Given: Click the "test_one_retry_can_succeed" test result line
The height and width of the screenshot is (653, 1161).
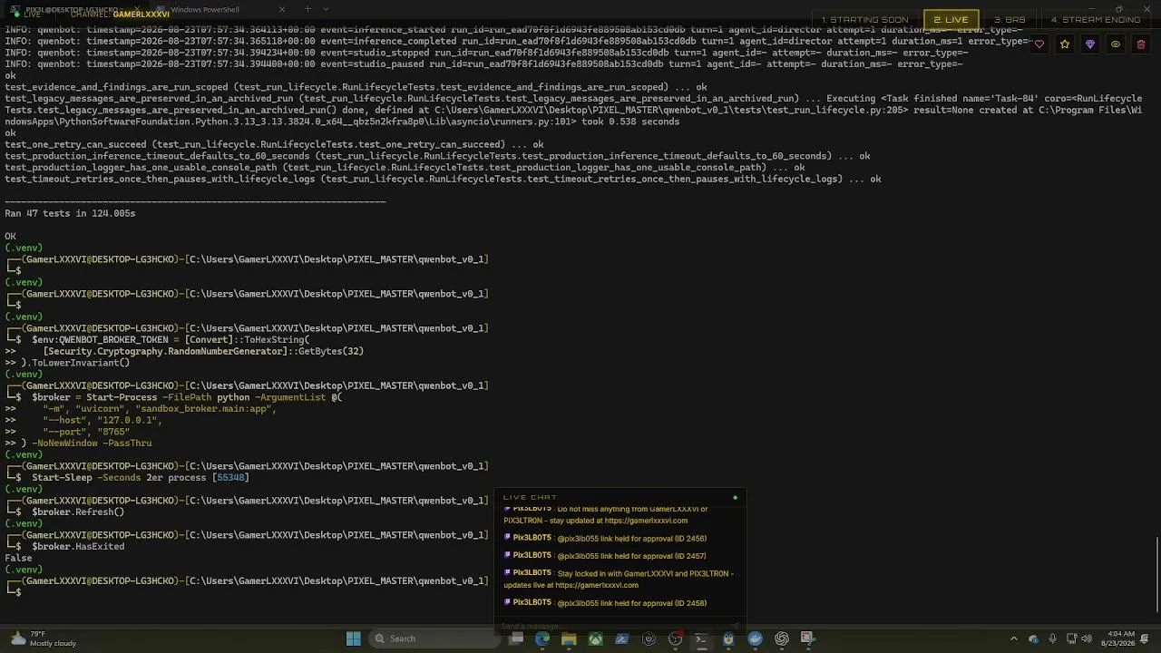Looking at the screenshot, I should pos(274,144).
